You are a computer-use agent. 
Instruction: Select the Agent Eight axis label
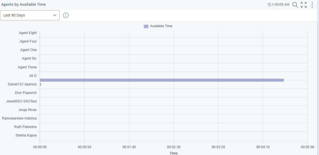(x=28, y=33)
